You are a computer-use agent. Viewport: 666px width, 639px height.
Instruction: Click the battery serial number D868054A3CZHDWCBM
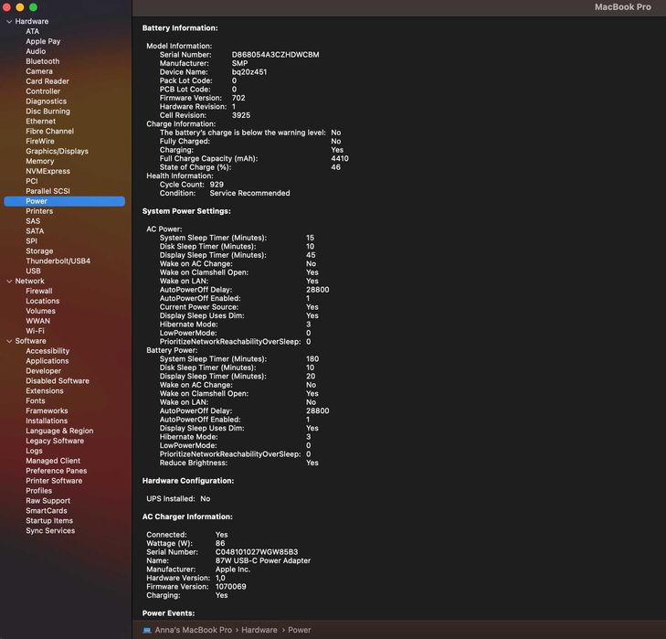[275, 55]
